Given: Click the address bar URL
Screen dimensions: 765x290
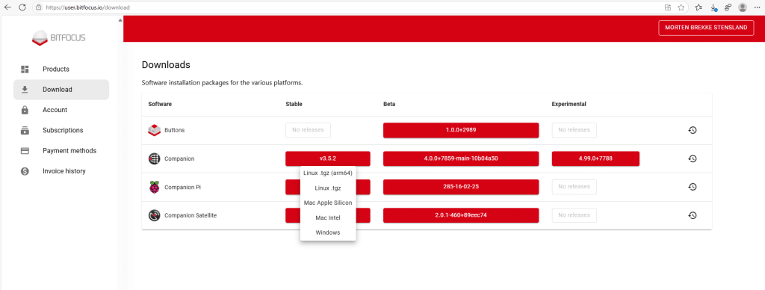Looking at the screenshot, I should [x=88, y=7].
